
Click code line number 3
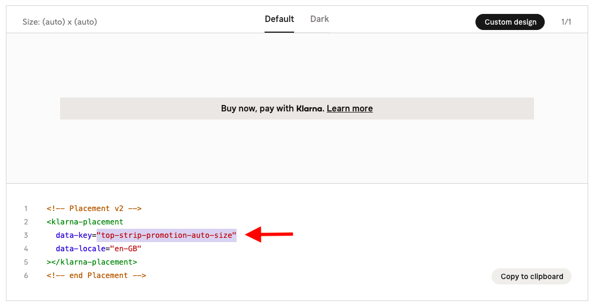coord(26,236)
